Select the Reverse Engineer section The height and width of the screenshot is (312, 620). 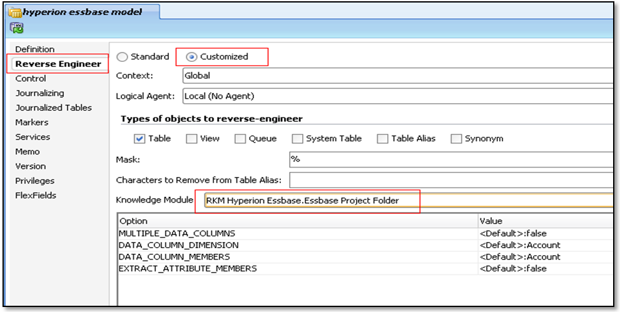pos(58,64)
